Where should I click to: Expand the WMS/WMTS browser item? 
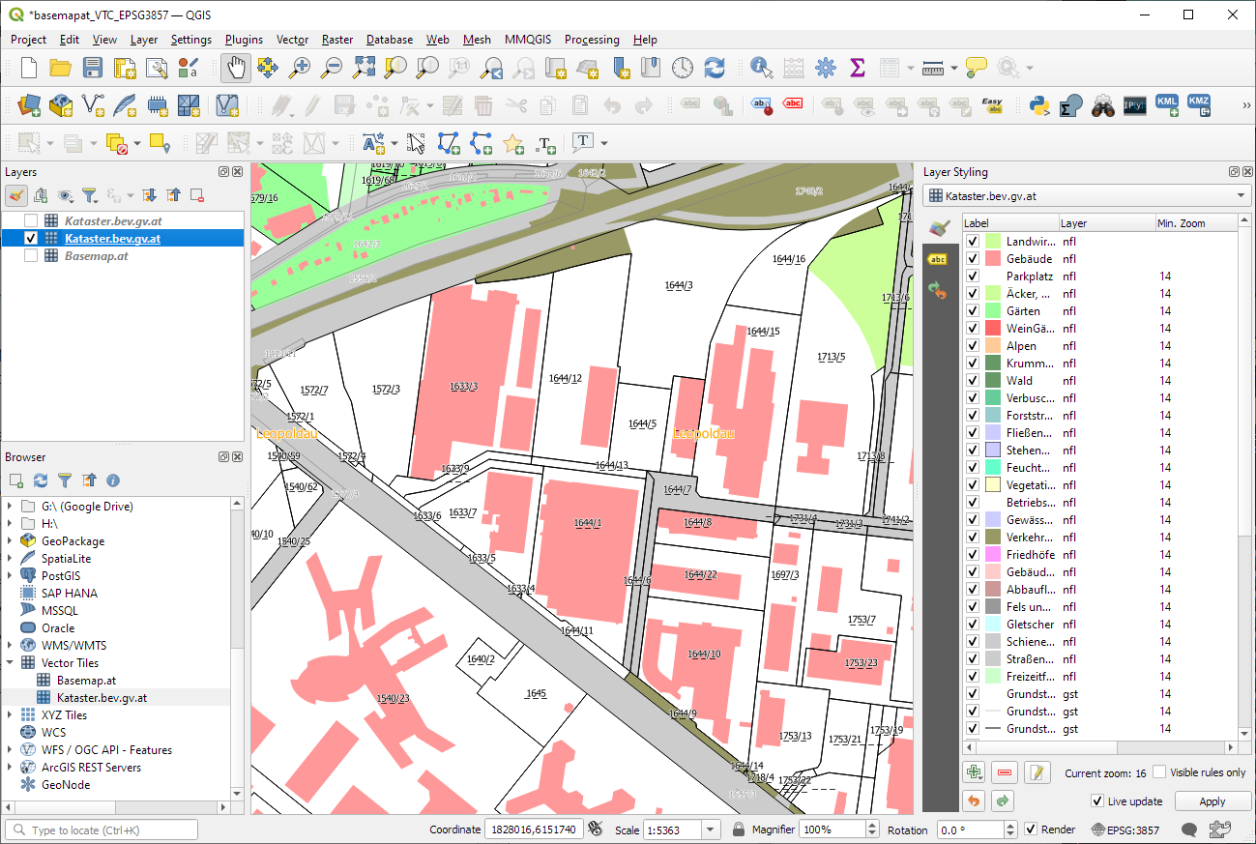click(11, 646)
